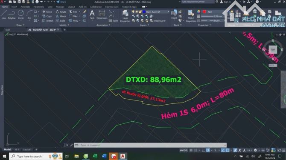Activate the Move command
The image size is (286, 160).
point(47,11)
